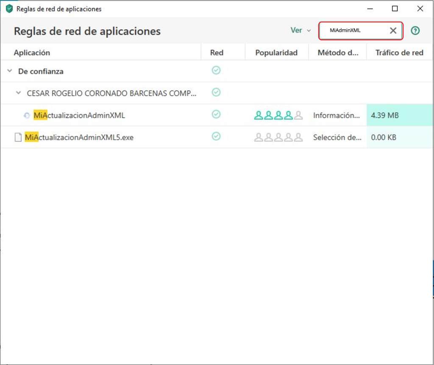Collapse the De confianza group
The height and width of the screenshot is (365, 434).
(8, 71)
